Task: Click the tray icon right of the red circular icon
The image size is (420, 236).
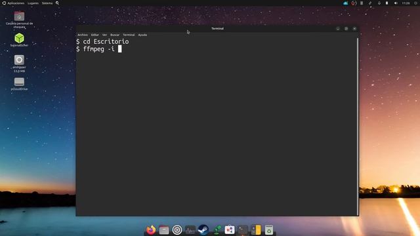Action: (x=362, y=3)
